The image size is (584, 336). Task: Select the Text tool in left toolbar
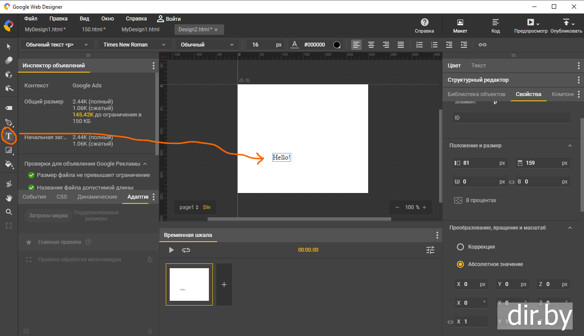(8, 136)
